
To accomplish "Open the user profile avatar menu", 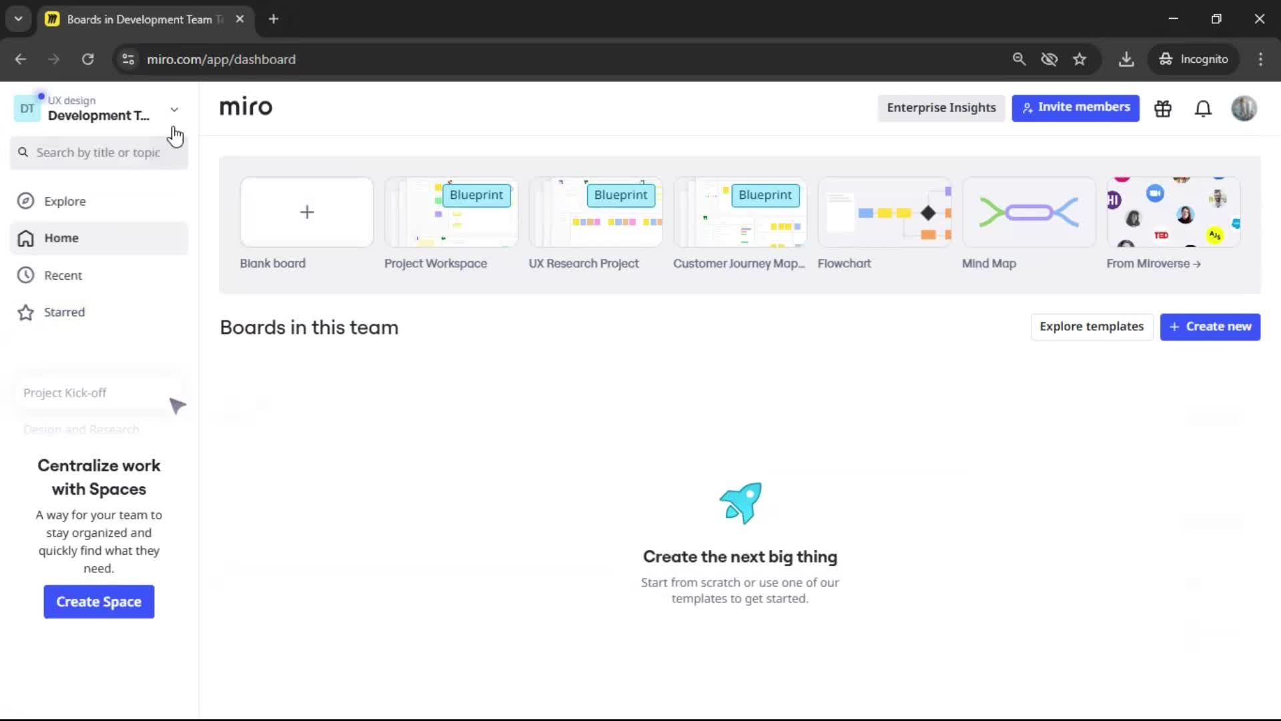I will coord(1244,108).
